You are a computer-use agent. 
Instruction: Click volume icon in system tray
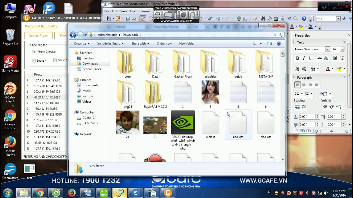tap(326, 193)
